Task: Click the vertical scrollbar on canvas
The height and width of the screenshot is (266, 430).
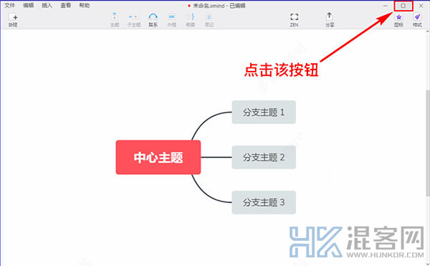Action: click(428, 143)
